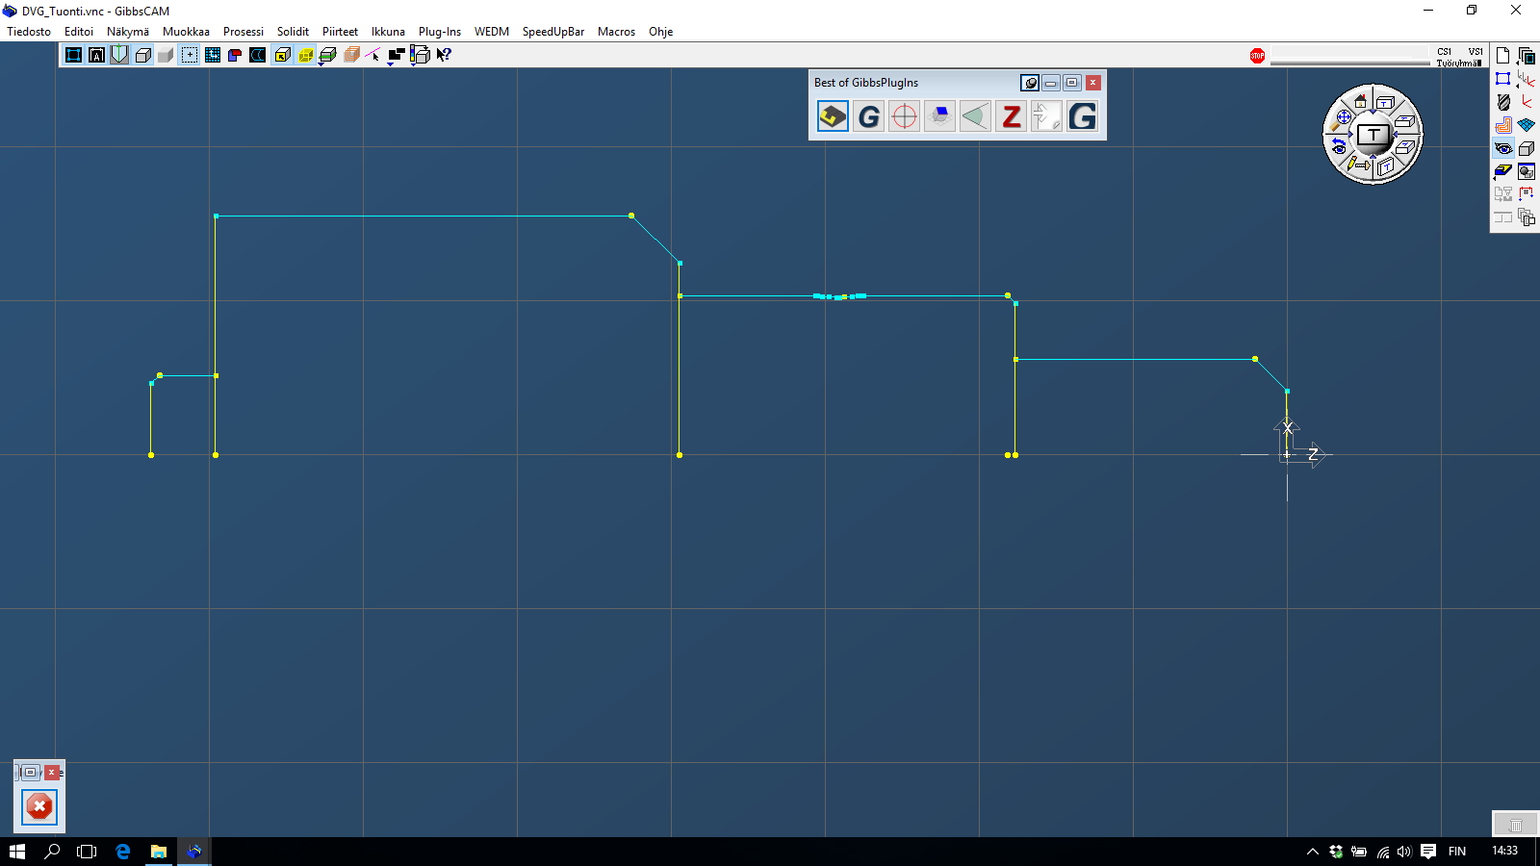This screenshot has height=866, width=1540.
Task: Click the blank document icon in right palette
Action: point(1502,56)
